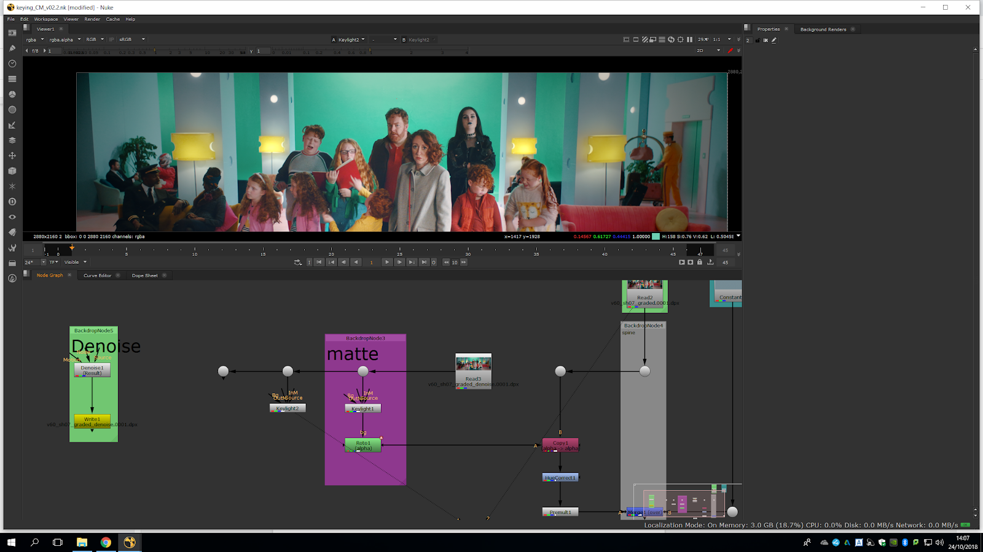
Task: Select the Draw (RotoPaint) tools icon
Action: [12, 48]
